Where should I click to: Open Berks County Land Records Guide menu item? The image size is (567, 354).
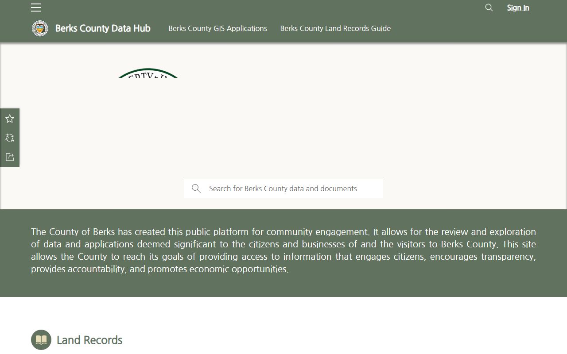tap(335, 28)
